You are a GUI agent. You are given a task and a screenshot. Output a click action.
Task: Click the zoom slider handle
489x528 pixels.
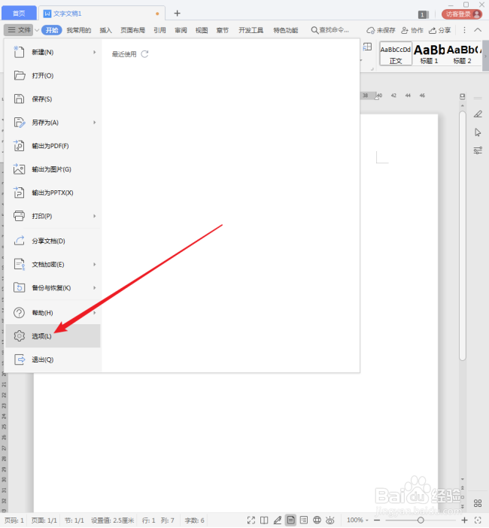[421, 520]
